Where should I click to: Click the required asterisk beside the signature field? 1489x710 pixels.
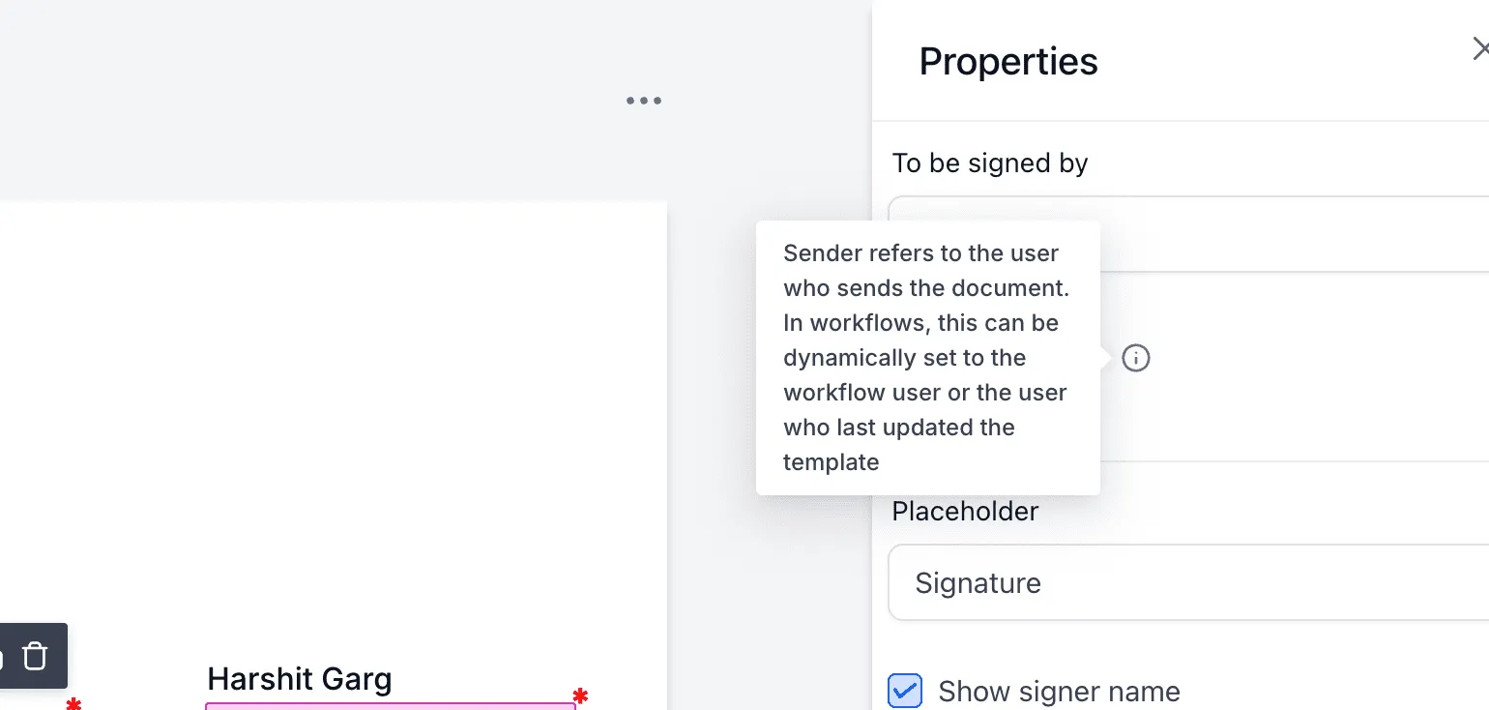578,695
